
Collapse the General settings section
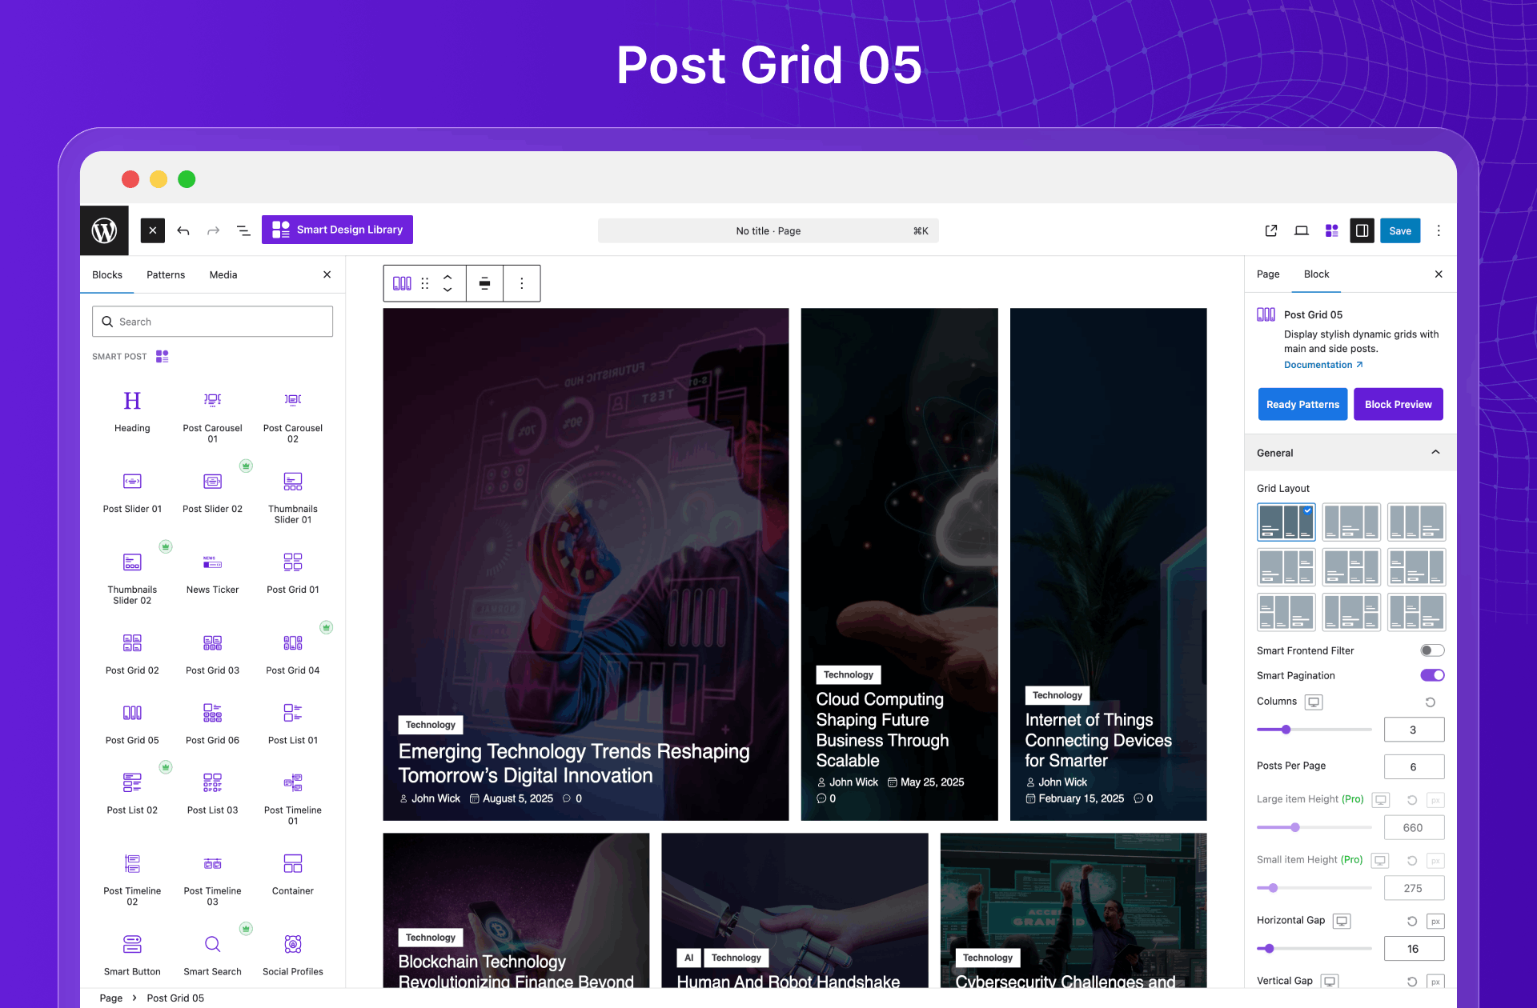pyautogui.click(x=1435, y=453)
